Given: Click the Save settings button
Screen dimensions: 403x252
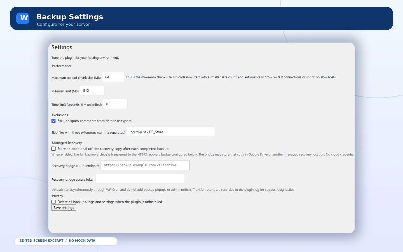Looking at the screenshot, I should [64, 207].
